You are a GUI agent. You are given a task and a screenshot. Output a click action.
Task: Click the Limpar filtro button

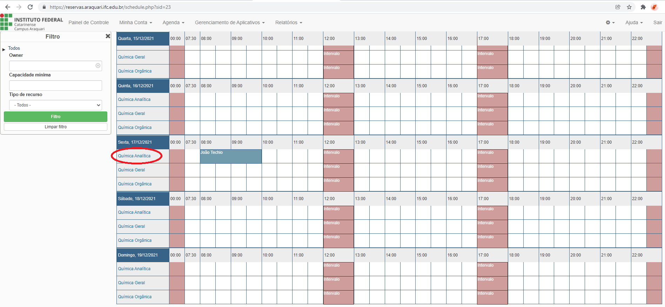click(55, 127)
